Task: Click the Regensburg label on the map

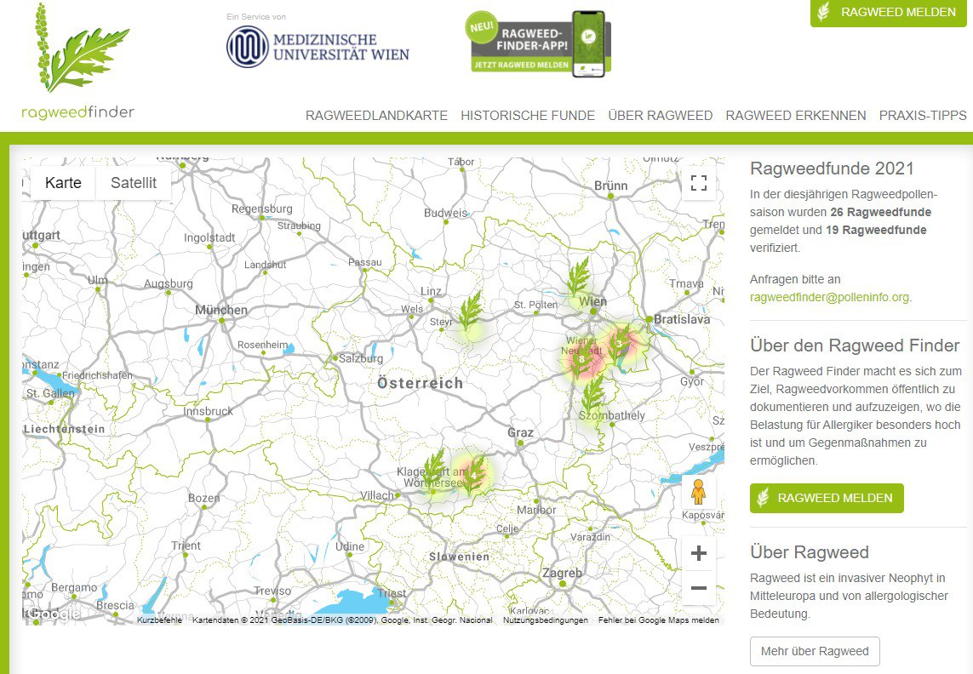Action: click(262, 209)
